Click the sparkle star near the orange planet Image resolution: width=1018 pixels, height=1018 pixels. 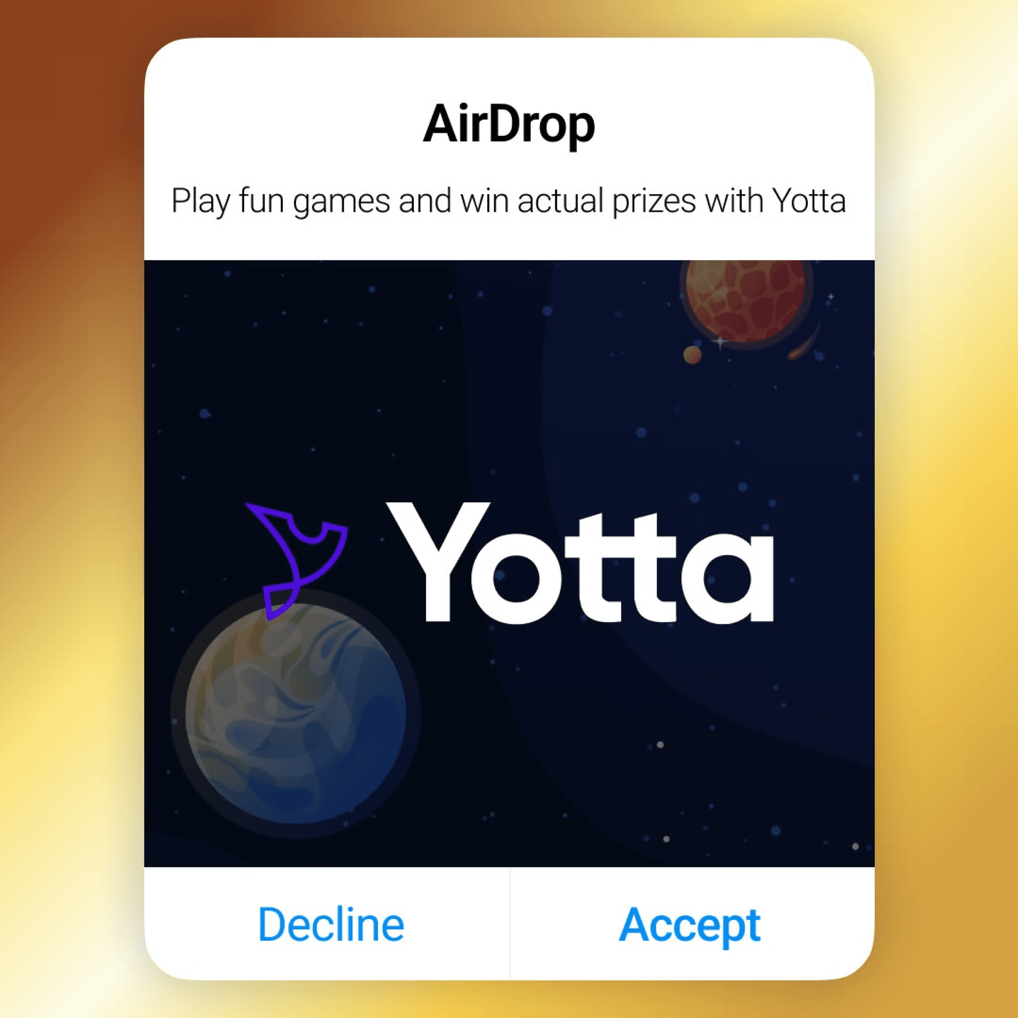720,342
